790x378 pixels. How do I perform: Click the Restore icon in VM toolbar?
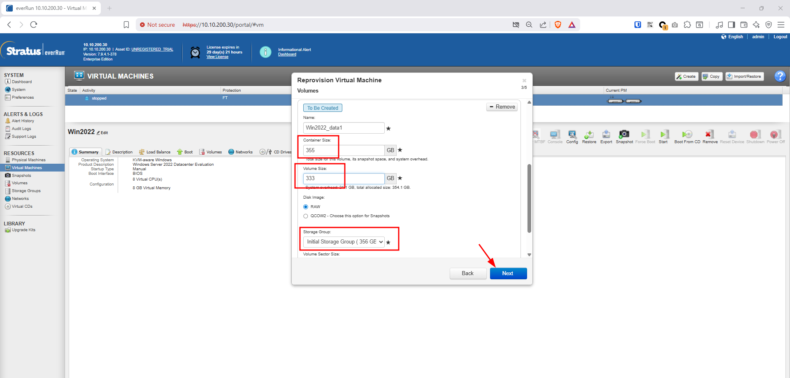(x=589, y=135)
